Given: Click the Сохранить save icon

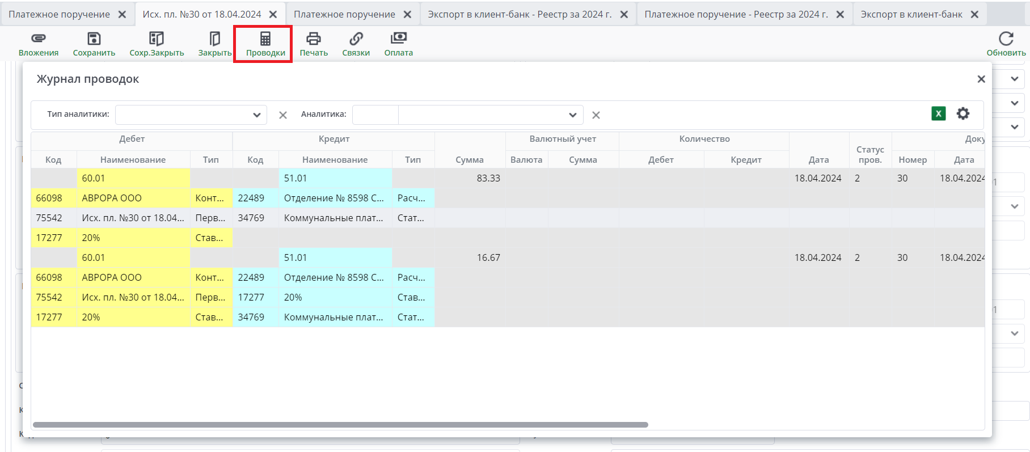Looking at the screenshot, I should click(94, 39).
